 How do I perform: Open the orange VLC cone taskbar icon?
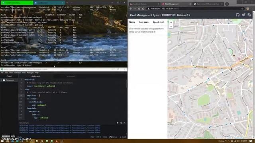click(x=57, y=141)
